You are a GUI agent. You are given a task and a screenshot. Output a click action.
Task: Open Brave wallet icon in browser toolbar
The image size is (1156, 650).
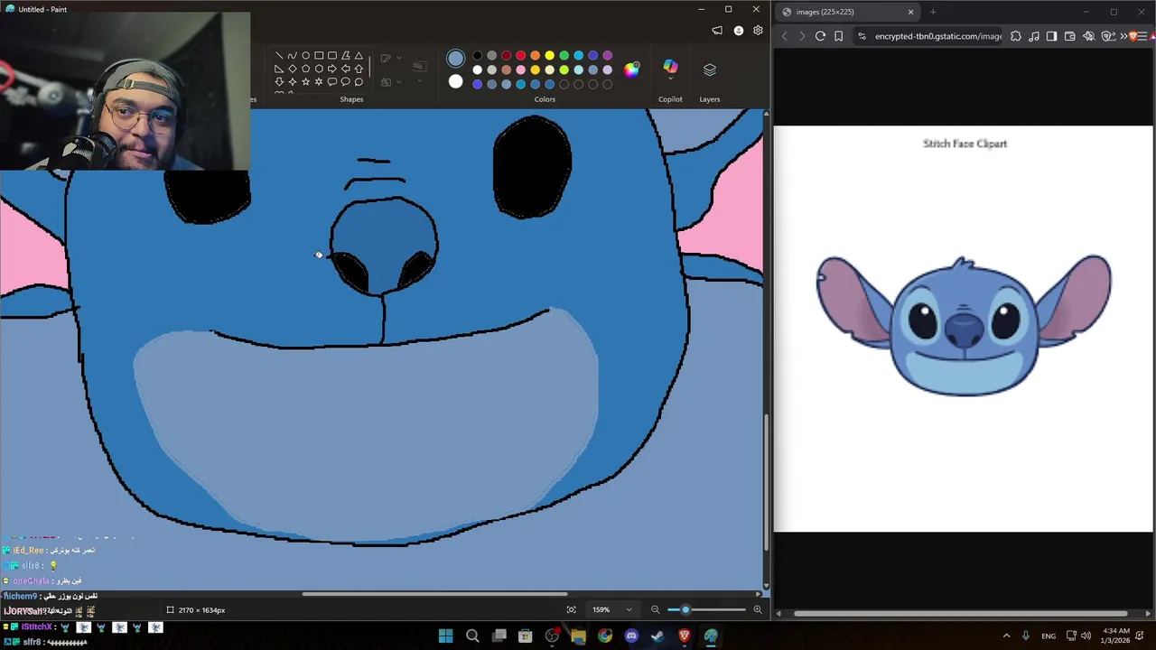click(x=1070, y=36)
